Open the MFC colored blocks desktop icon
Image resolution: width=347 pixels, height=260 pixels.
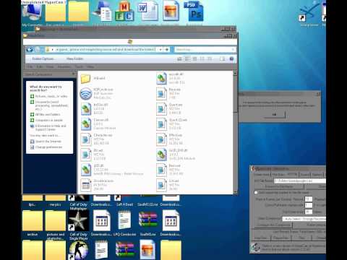pos(124,12)
